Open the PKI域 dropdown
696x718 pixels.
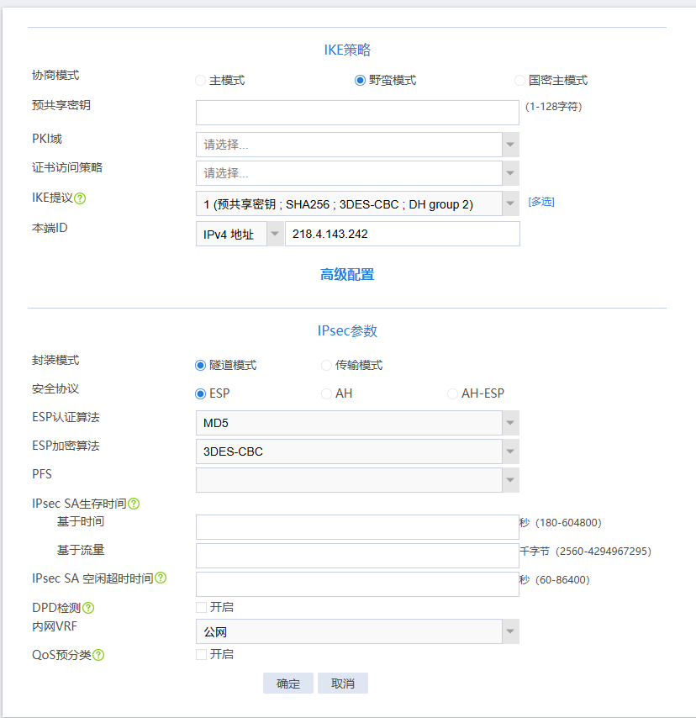(x=357, y=145)
